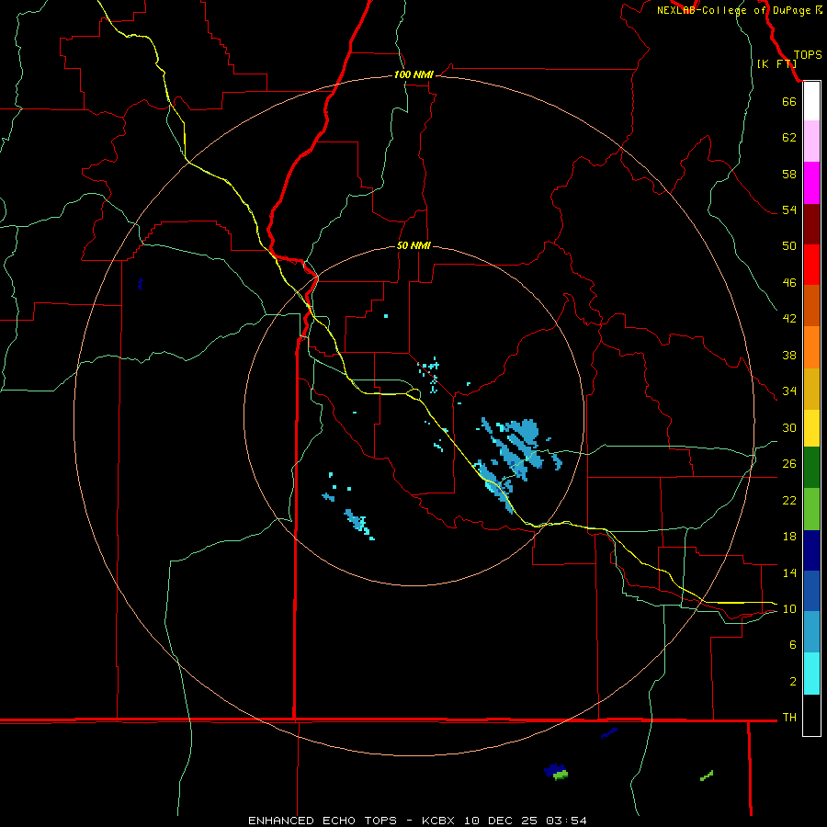Image resolution: width=827 pixels, height=827 pixels.
Task: Click the '03:54' timestamp in caption
Action: pyautogui.click(x=566, y=821)
